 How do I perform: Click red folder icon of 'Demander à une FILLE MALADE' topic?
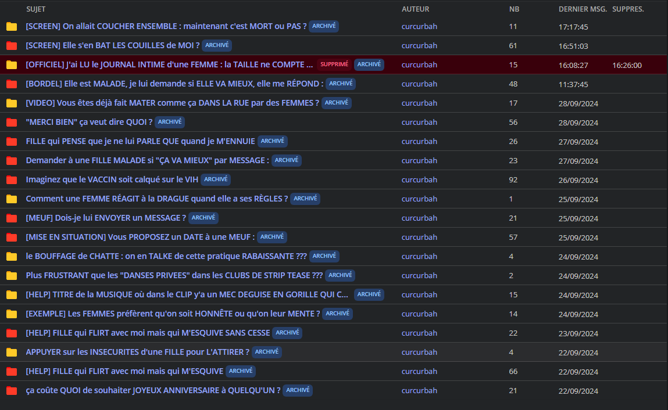click(12, 160)
